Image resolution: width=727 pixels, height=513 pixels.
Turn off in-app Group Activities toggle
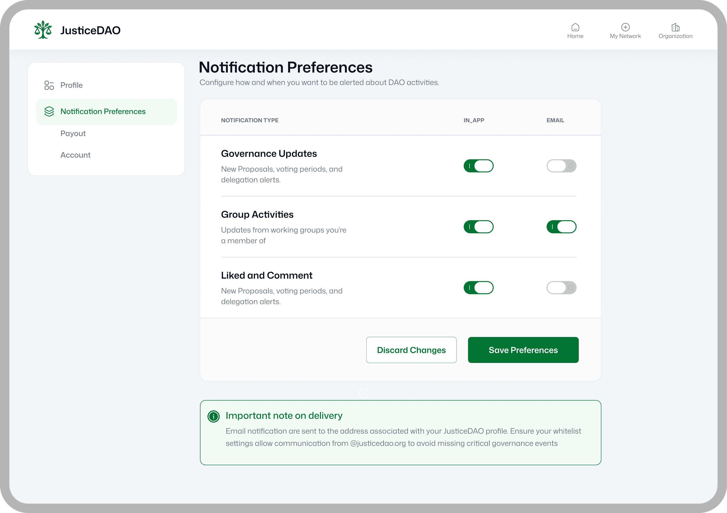(478, 227)
